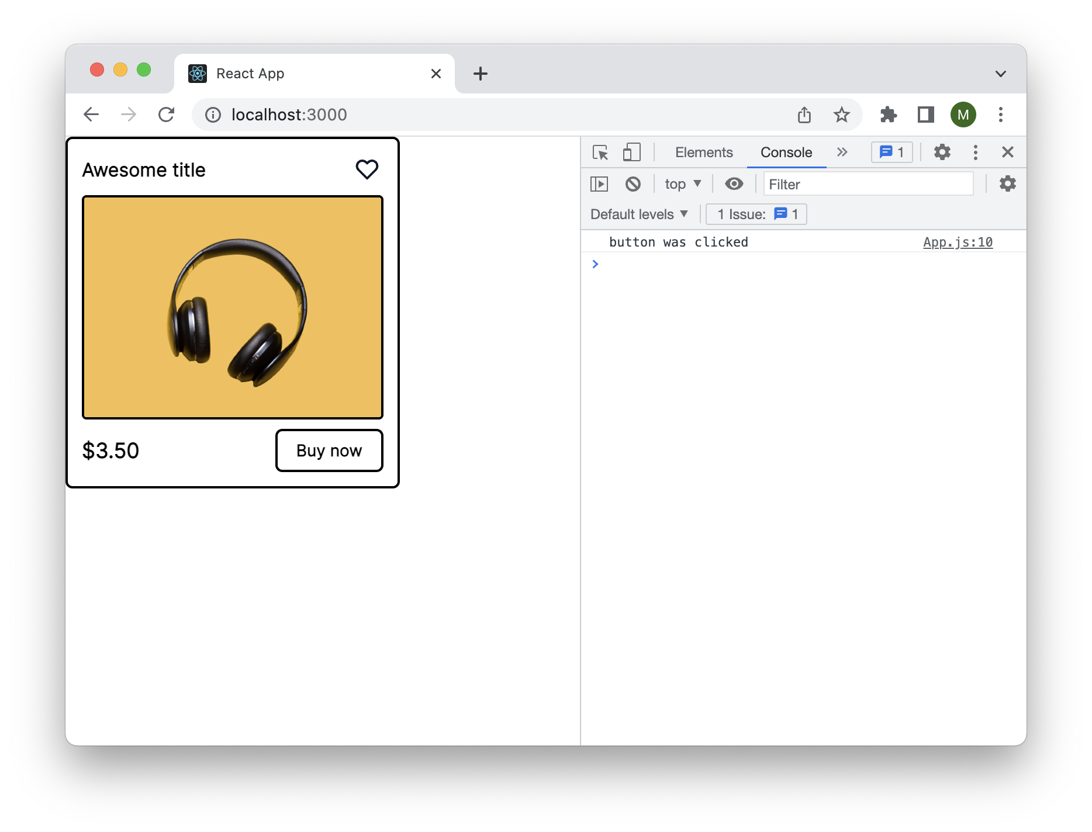
Task: Expand the Default levels dropdown
Action: tap(639, 214)
